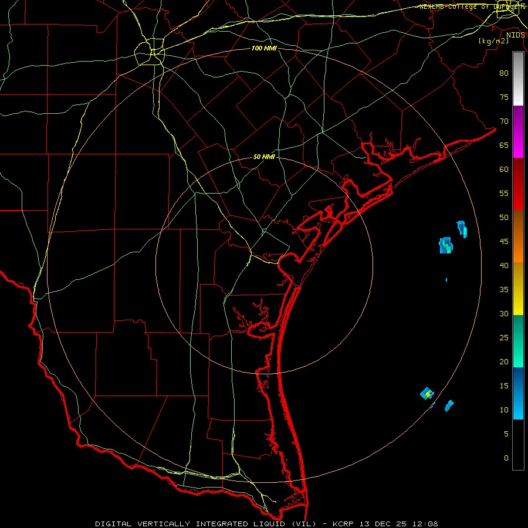Click the 75 value on the VIL scale
528x528 pixels.
[x=504, y=97]
